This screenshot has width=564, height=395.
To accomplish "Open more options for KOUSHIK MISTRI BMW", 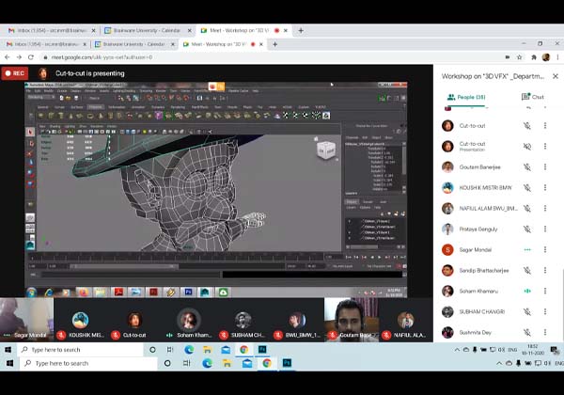I will 545,188.
